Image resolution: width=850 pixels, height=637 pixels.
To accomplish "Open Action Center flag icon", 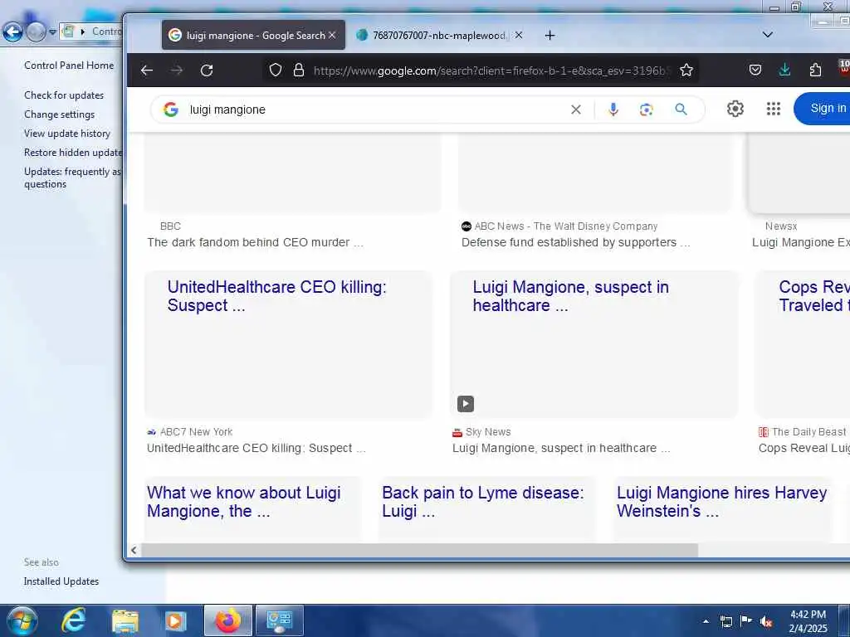I will (746, 621).
